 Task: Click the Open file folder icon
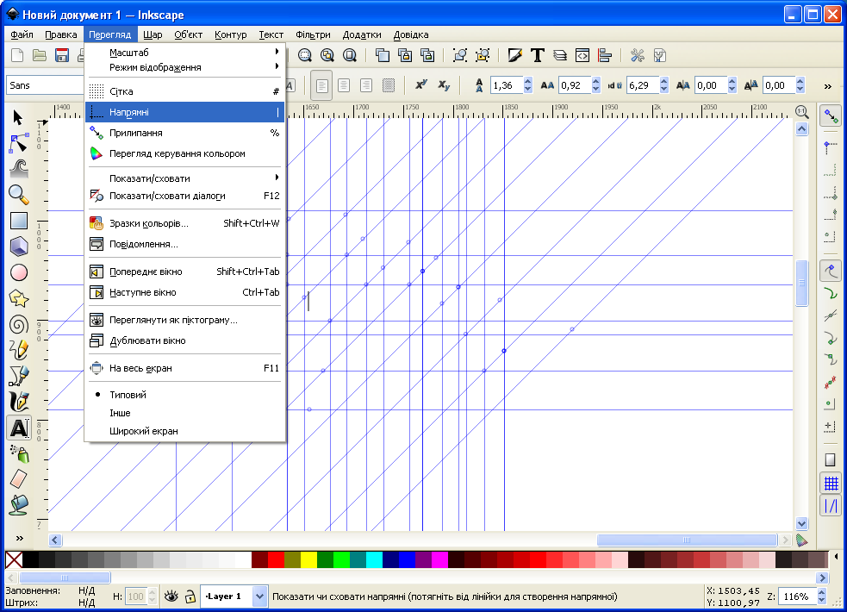point(40,55)
